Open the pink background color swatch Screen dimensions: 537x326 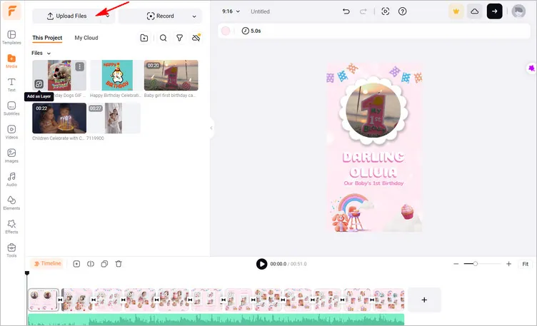[x=226, y=31]
